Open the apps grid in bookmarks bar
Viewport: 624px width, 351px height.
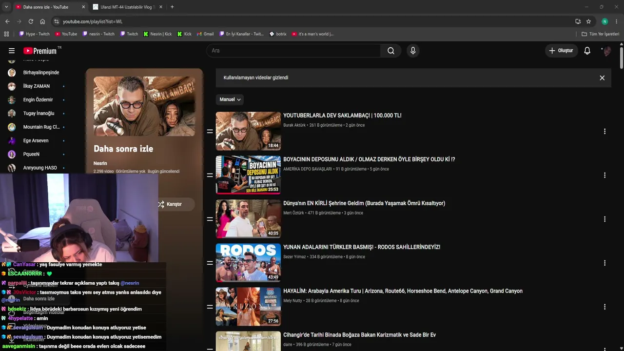pyautogui.click(x=6, y=34)
